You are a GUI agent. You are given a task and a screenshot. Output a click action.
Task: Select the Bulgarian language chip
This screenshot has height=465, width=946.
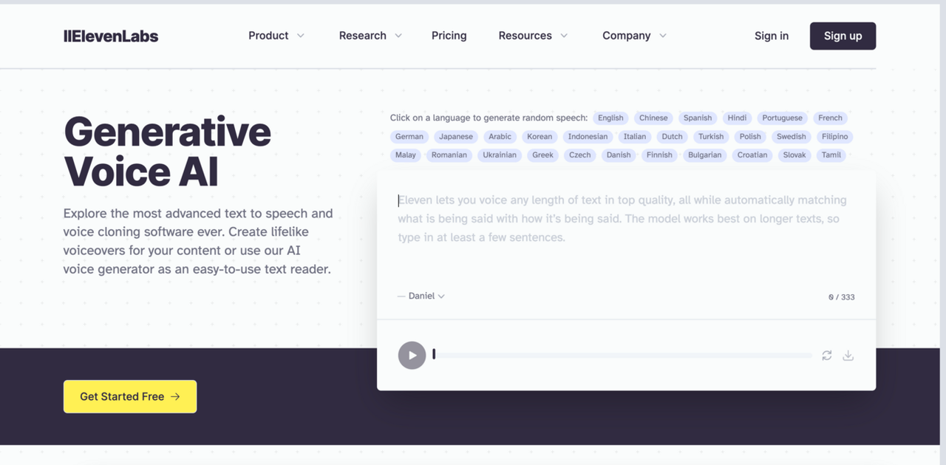[705, 155]
